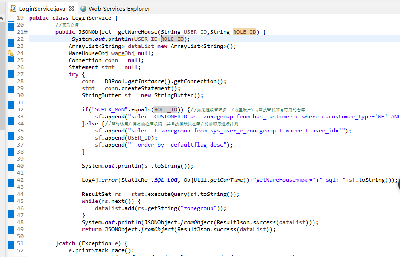Screen dimensions: 400x257
Task: Click println on line 22
Action: [x=119, y=39]
